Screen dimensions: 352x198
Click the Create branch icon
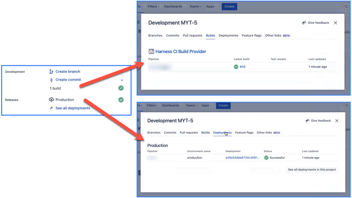pos(51,71)
